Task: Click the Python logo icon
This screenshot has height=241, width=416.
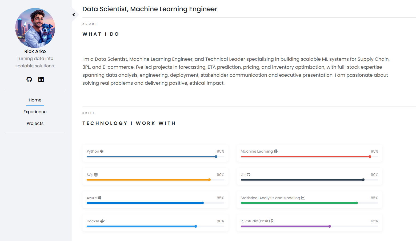Action: [102, 151]
